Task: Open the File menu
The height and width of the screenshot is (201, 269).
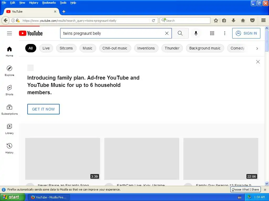Action: [x=4, y=3]
